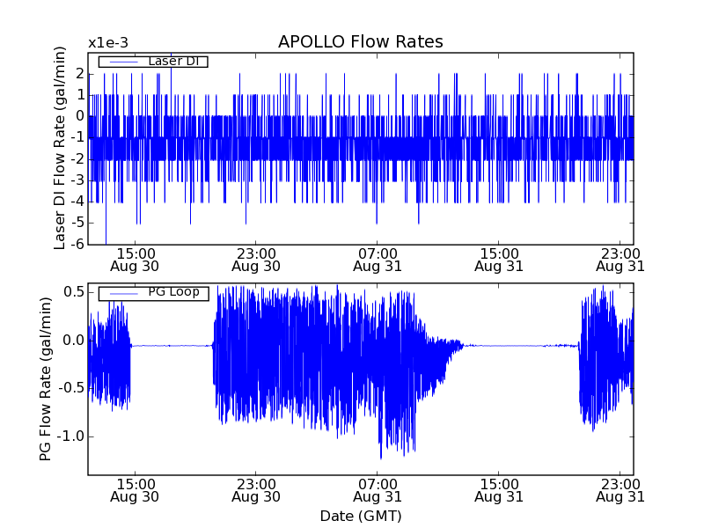Click the '2' tick on top y-axis
The height and width of the screenshot is (528, 704).
click(x=79, y=73)
